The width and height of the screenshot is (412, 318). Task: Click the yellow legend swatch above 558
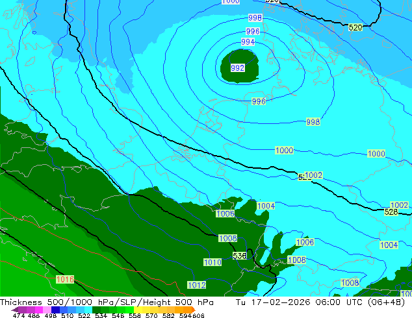[x=138, y=310]
